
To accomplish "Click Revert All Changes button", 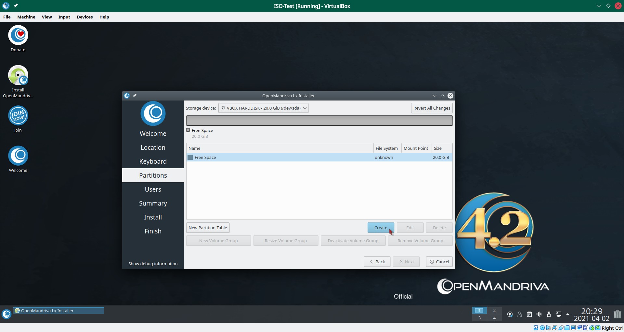I will point(432,108).
